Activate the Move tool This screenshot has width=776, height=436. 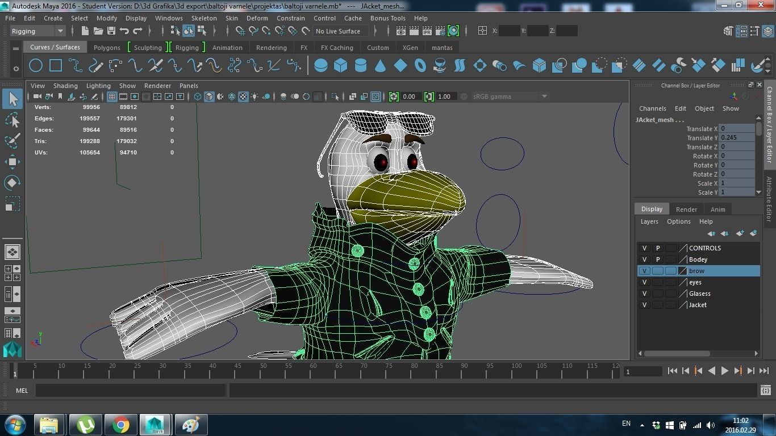coord(12,162)
